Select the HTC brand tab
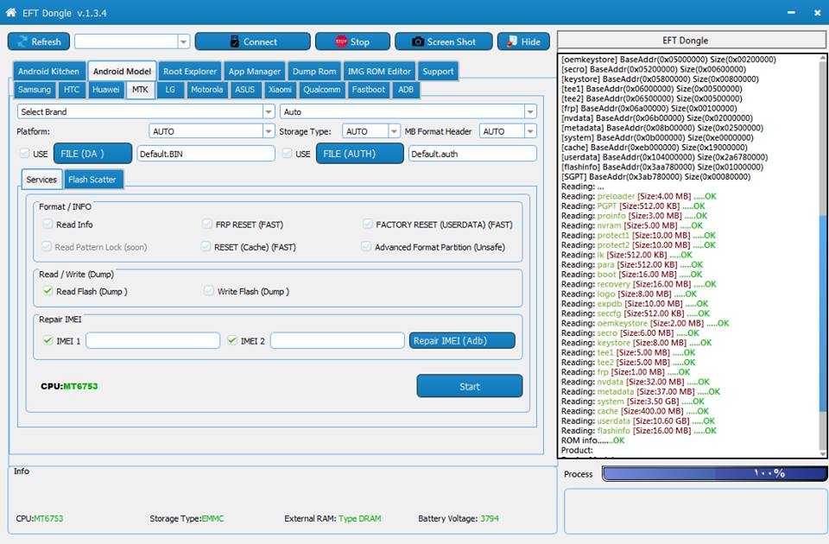This screenshot has height=544, width=829. (x=72, y=89)
